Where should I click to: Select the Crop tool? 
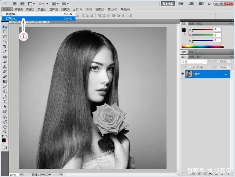tap(5, 47)
